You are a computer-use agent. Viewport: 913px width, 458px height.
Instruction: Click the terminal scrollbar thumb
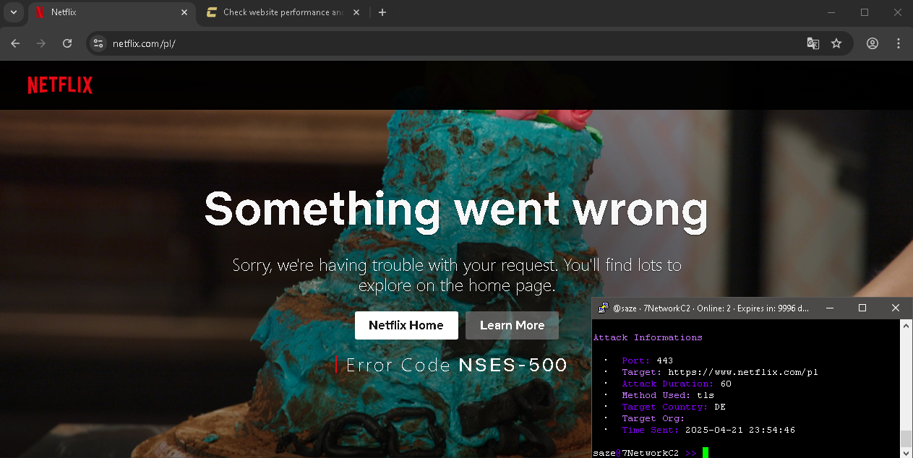tap(906, 438)
